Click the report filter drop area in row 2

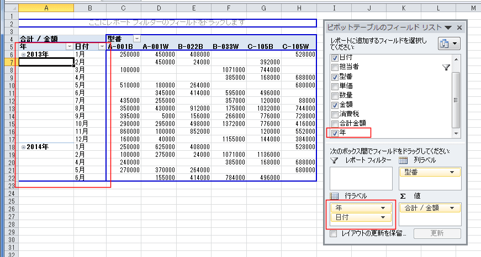pos(167,23)
